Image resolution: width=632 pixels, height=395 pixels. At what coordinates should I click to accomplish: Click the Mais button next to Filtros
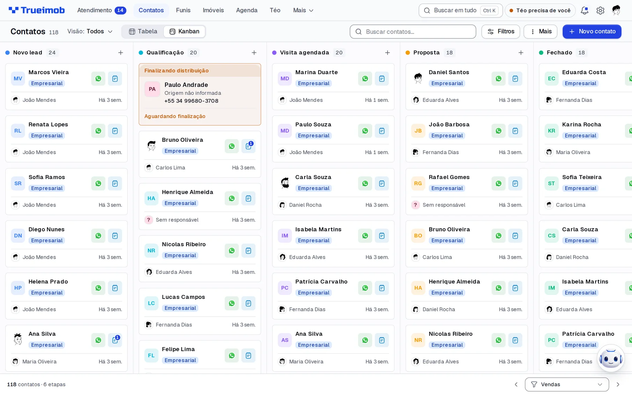click(x=540, y=32)
